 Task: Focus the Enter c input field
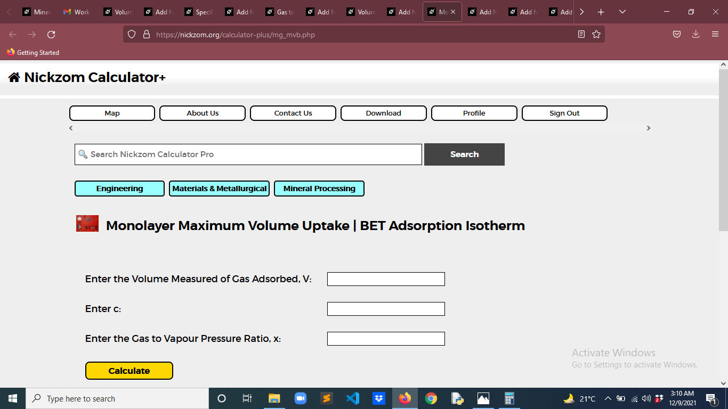tap(386, 309)
